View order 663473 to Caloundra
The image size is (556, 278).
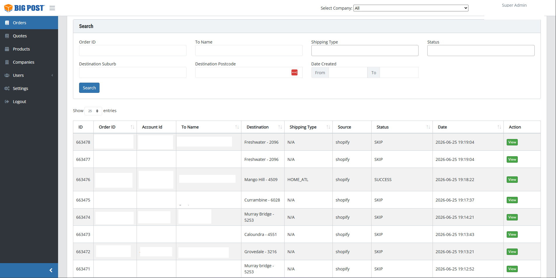coord(512,234)
